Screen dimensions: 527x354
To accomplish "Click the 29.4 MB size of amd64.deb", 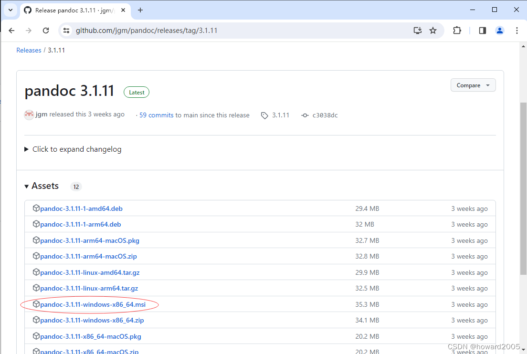I will click(x=367, y=208).
